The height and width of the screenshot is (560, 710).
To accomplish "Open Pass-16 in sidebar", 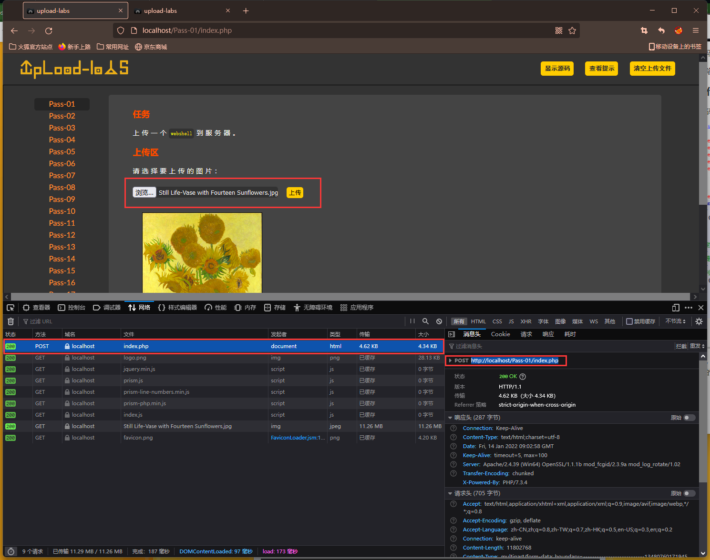I will click(x=62, y=283).
